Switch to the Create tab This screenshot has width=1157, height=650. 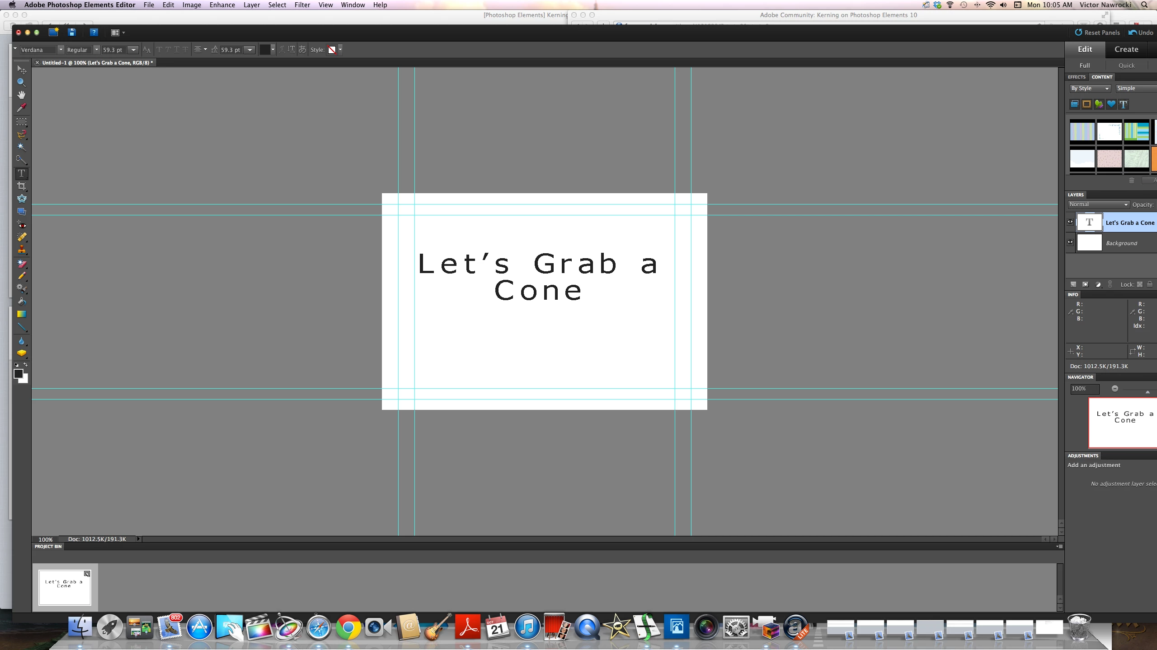click(1126, 49)
